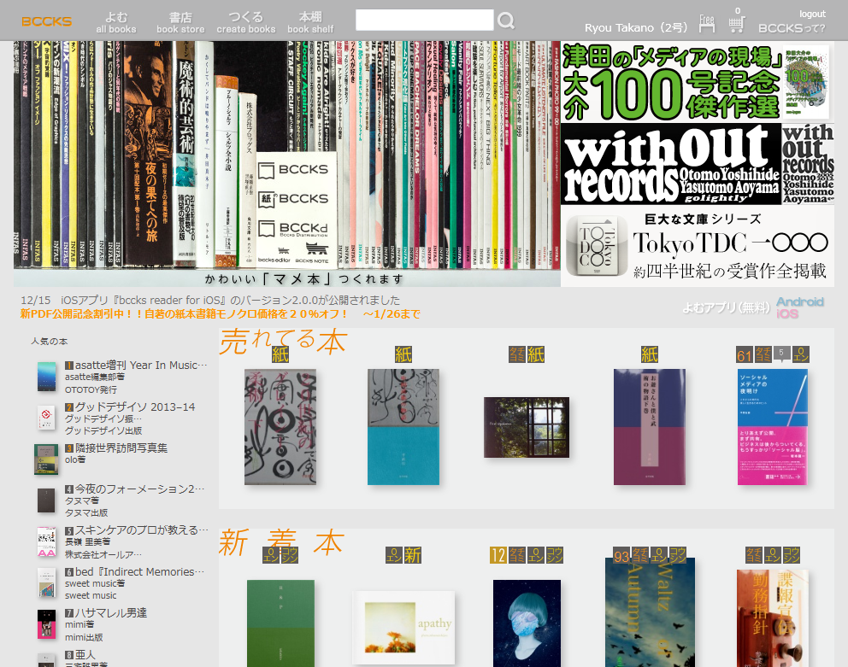
Task: Open the ソーシャルメディアの夜明け book cover
Action: [x=772, y=427]
